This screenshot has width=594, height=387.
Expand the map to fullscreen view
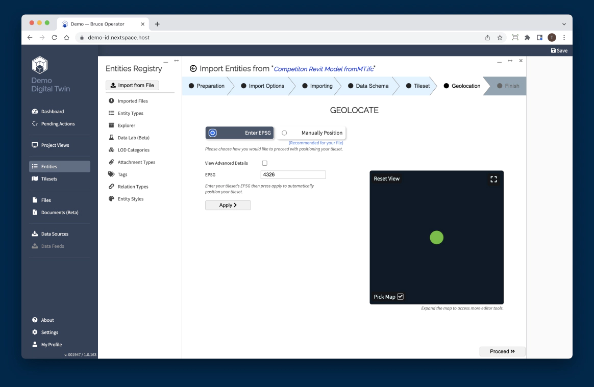pos(493,179)
